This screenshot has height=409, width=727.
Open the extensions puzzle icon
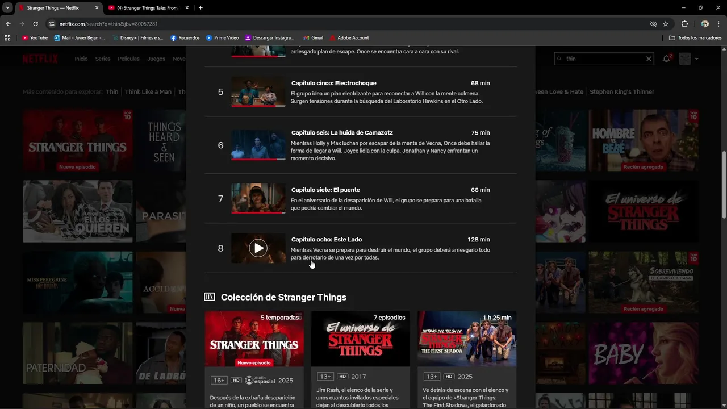click(684, 24)
